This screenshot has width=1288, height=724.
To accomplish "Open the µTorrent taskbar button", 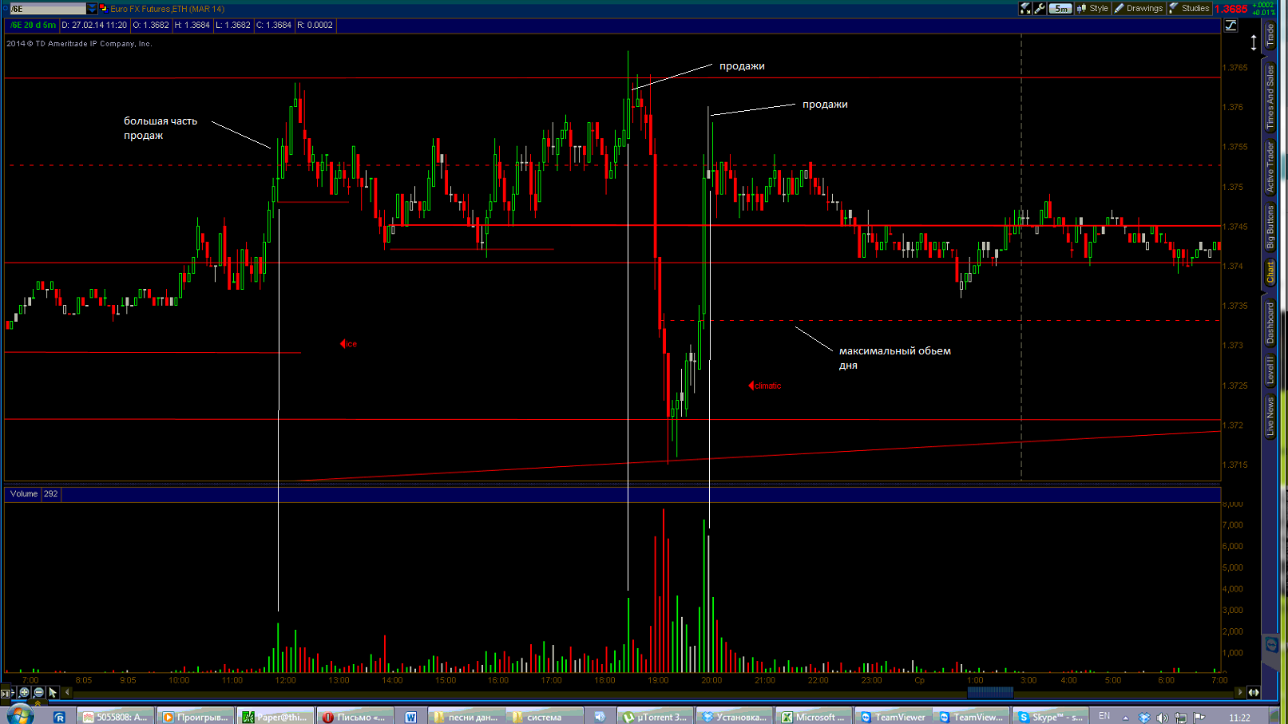I will (655, 717).
